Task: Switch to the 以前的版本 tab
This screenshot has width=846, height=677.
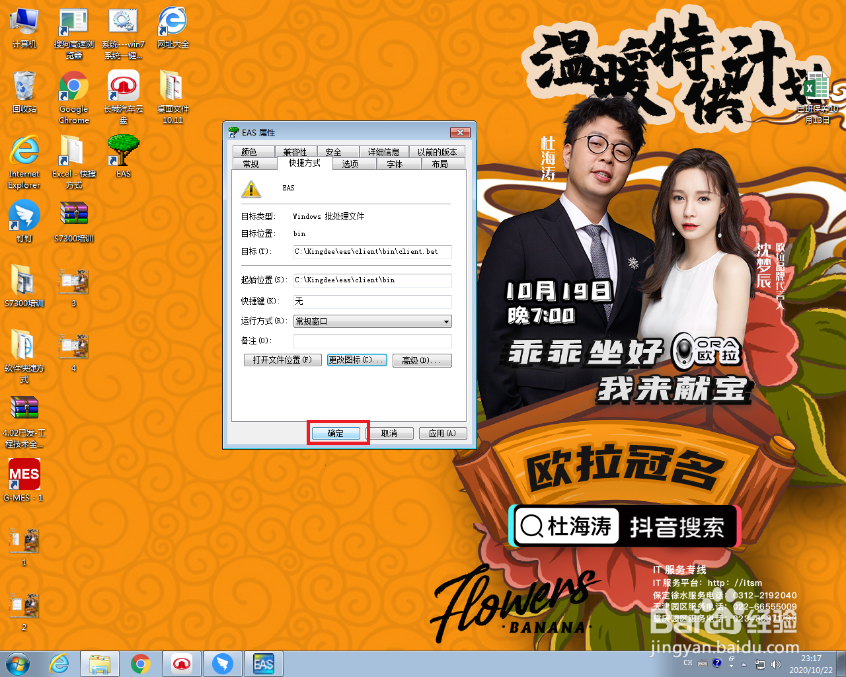Action: click(x=437, y=152)
